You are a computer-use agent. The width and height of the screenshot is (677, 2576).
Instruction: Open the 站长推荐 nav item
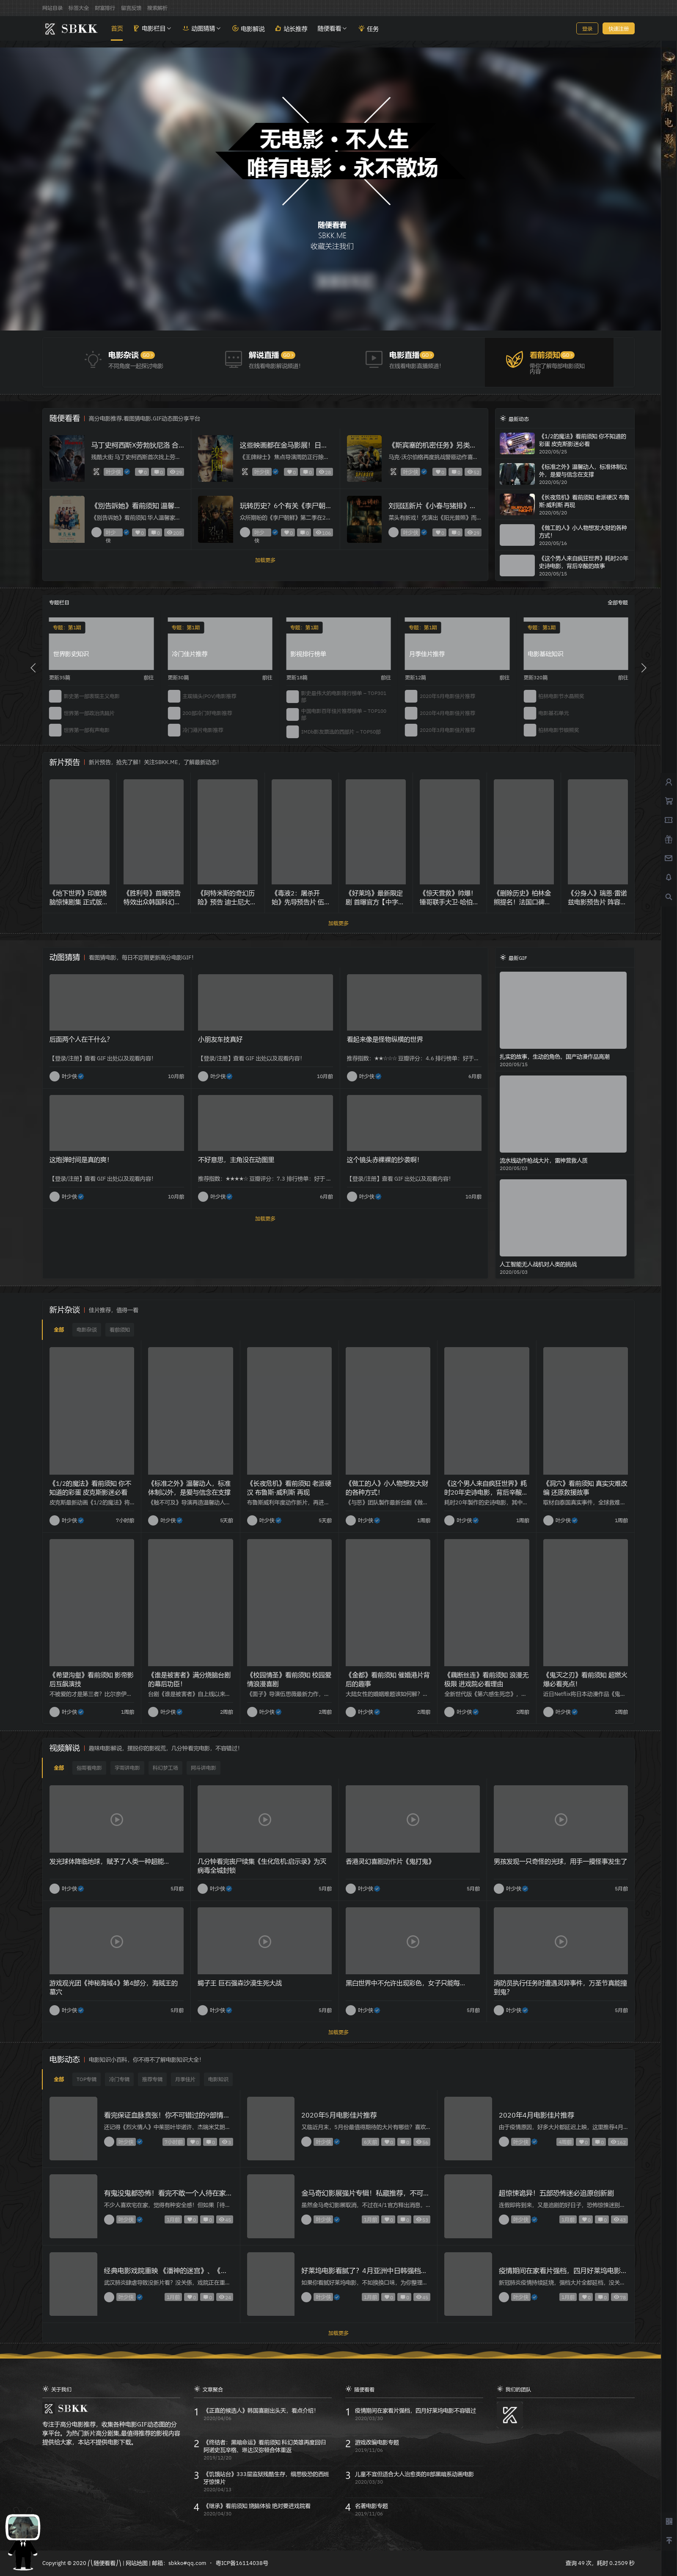point(292,29)
